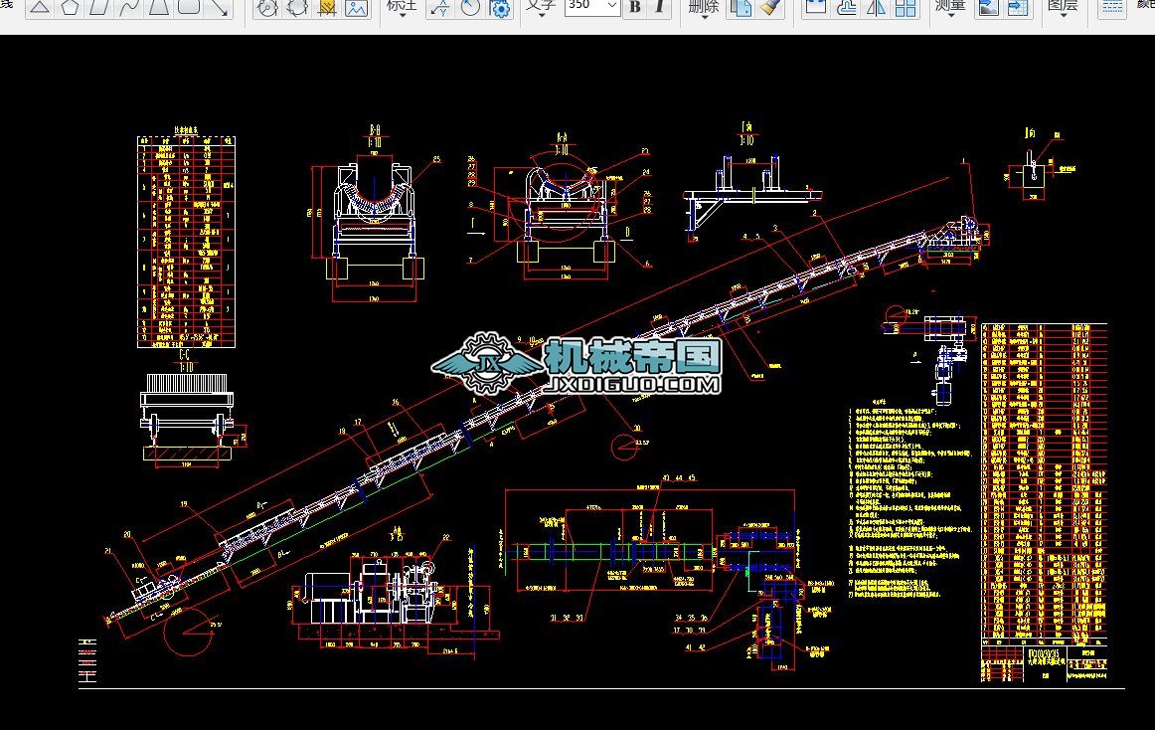
Task: Select the revision cloud tool
Action: [297, 8]
